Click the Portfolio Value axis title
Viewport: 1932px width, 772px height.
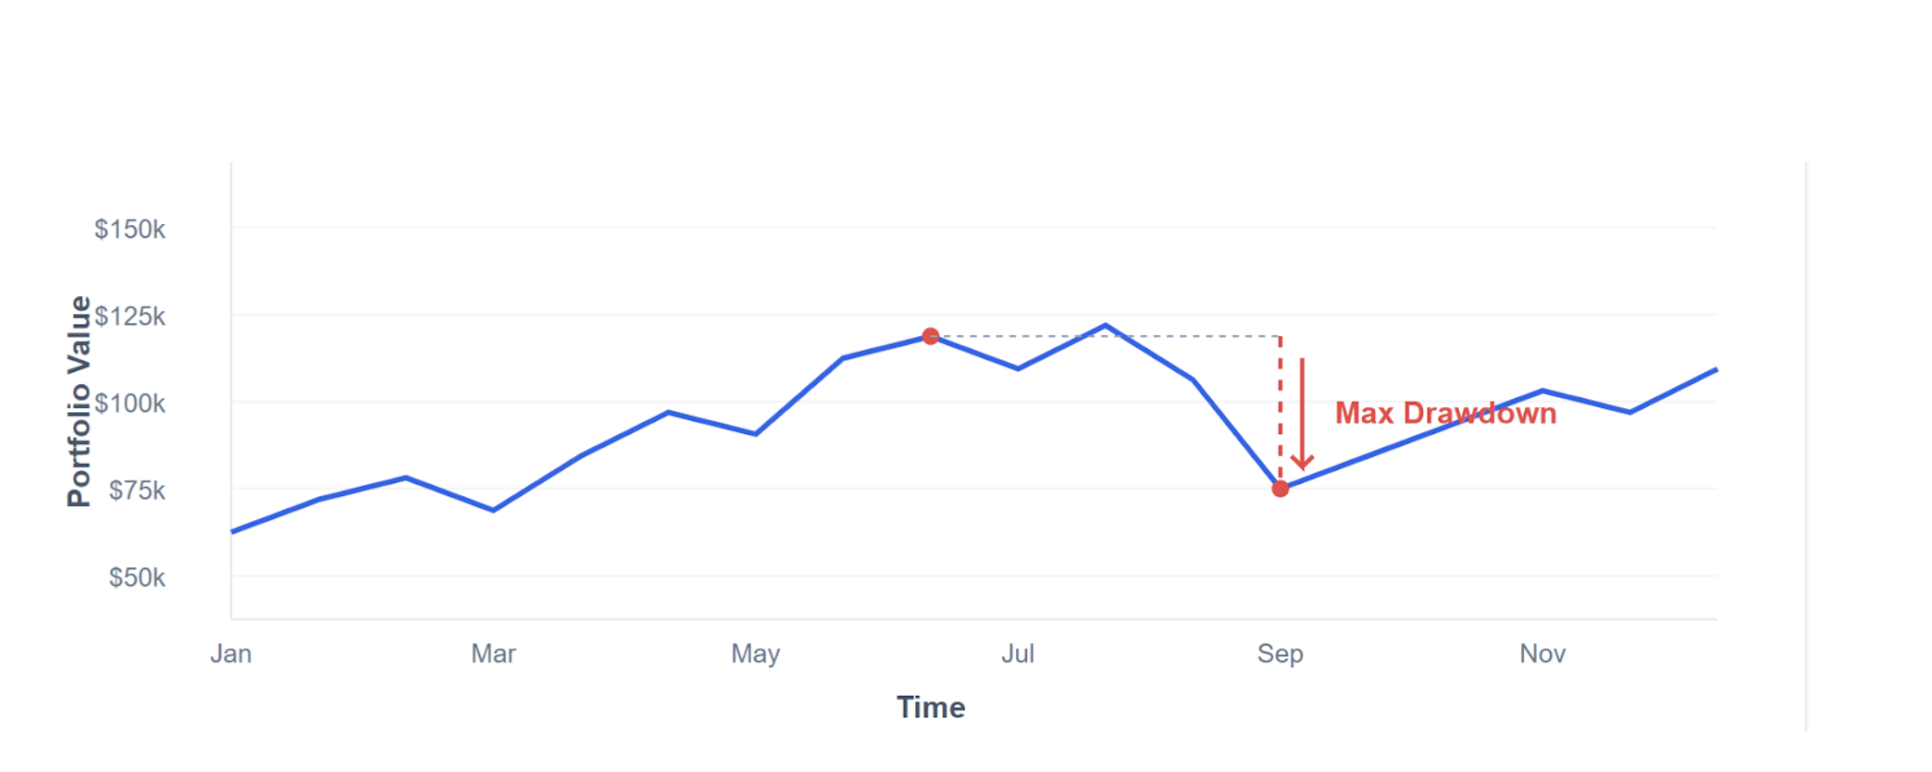point(79,401)
